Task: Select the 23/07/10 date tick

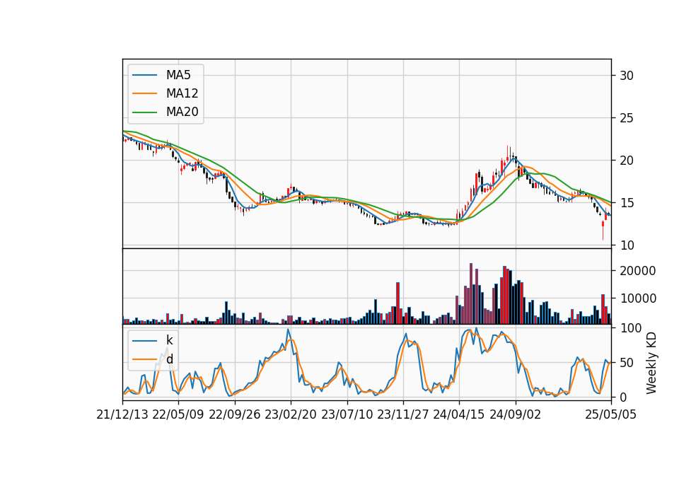Action: point(347,414)
